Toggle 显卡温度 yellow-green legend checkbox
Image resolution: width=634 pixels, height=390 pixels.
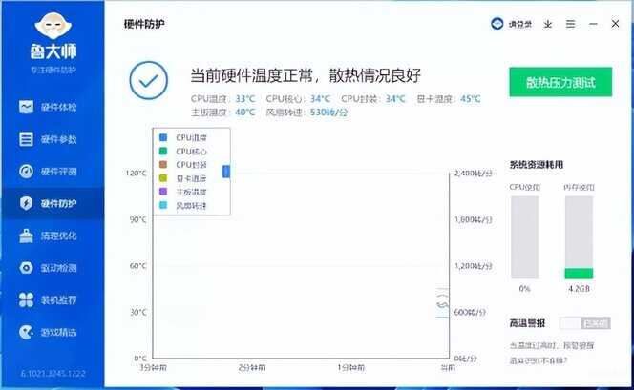(x=163, y=178)
